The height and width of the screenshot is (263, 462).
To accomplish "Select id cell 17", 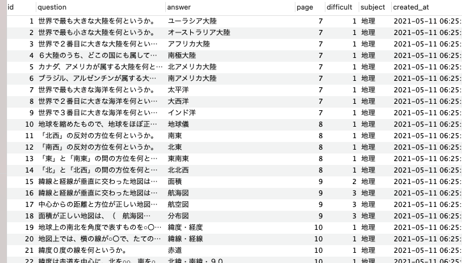I will pyautogui.click(x=29, y=205).
